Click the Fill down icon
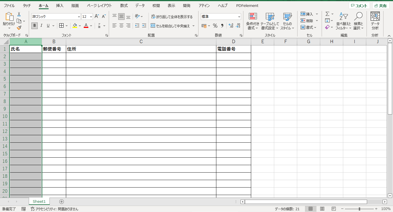The image size is (393, 212). click(x=327, y=20)
